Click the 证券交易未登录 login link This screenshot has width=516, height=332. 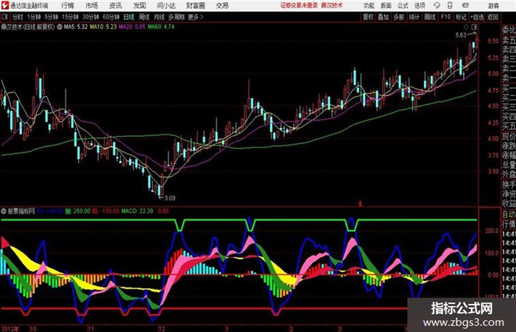click(299, 5)
